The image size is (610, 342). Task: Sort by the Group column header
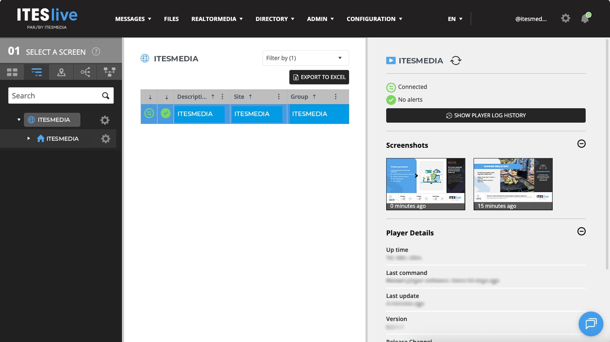click(303, 97)
